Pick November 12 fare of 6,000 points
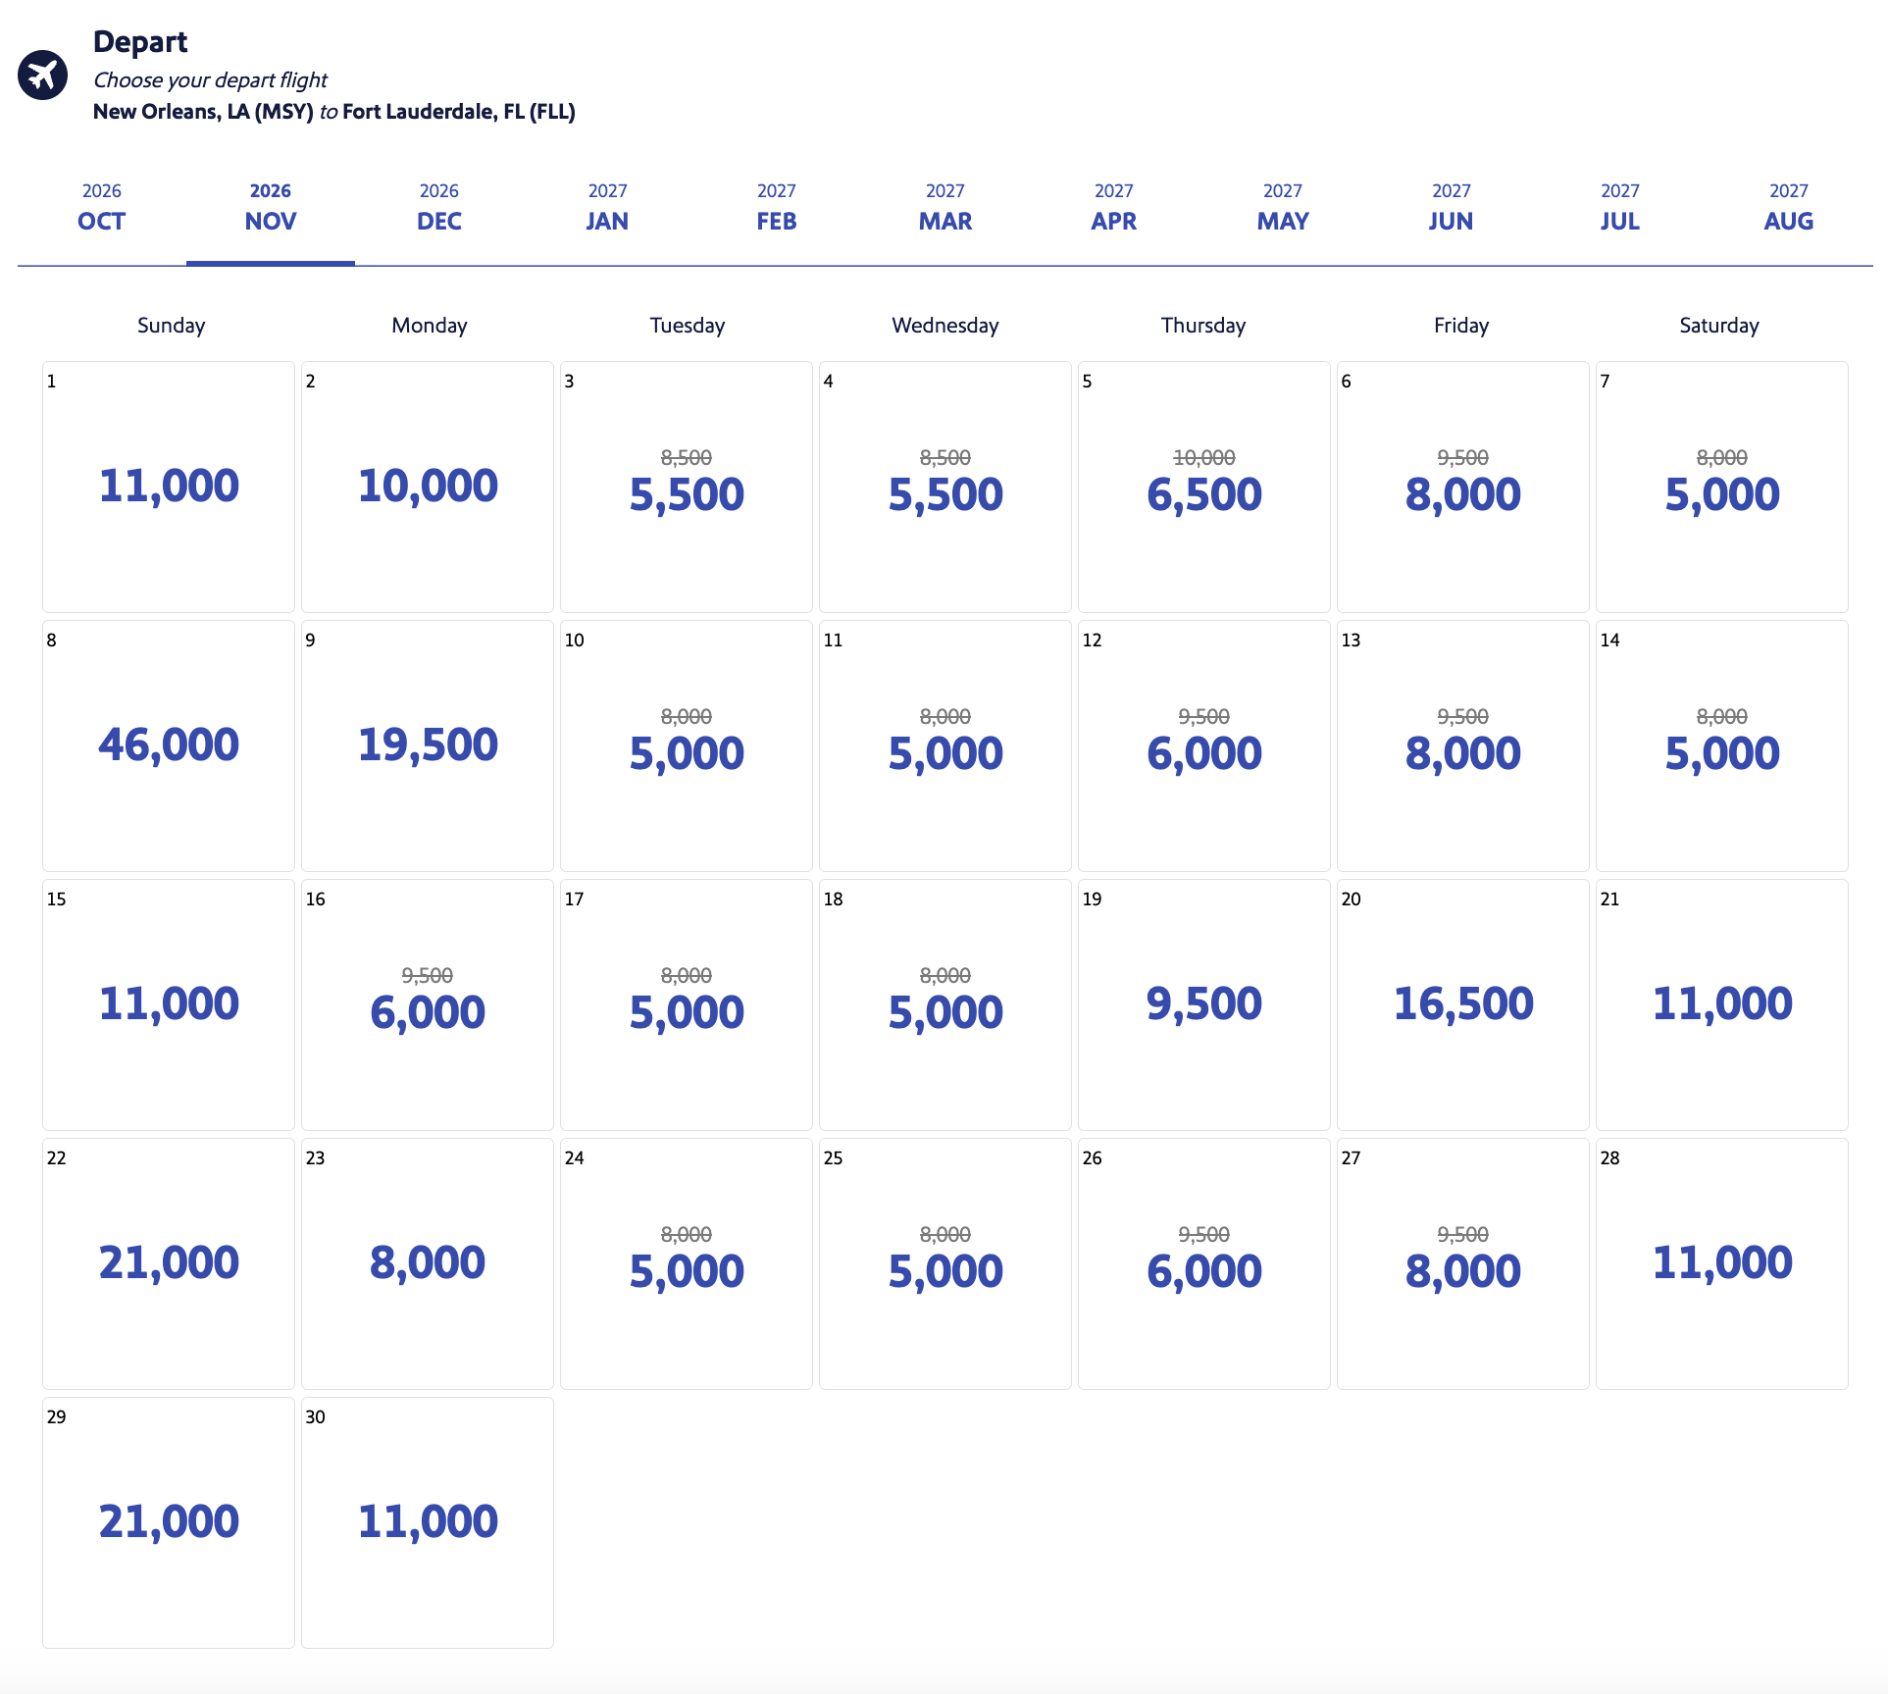1888x1694 pixels. click(1204, 745)
